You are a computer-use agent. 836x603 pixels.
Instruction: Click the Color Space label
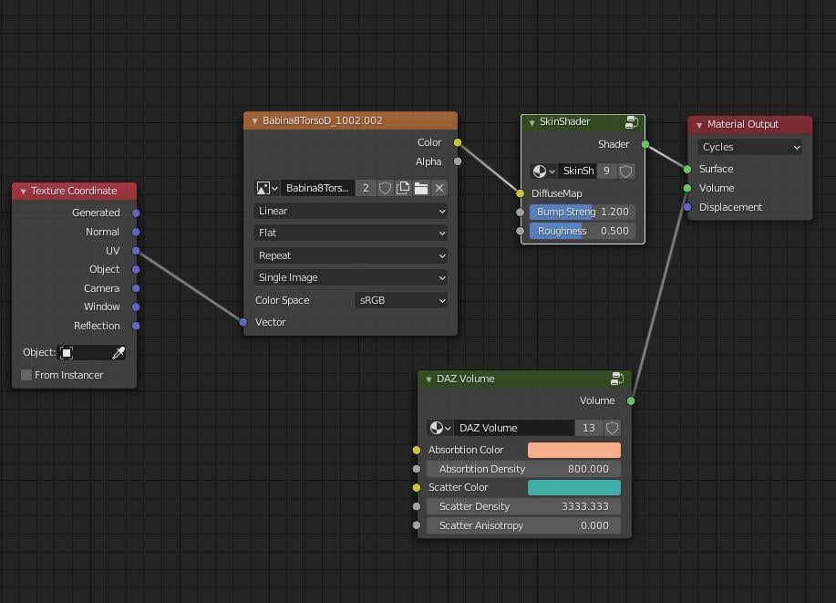(x=282, y=300)
